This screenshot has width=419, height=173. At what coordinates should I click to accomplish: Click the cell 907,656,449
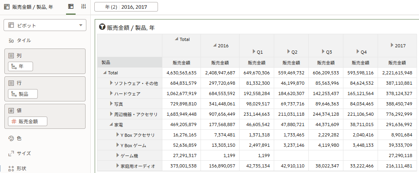[x=220, y=114]
